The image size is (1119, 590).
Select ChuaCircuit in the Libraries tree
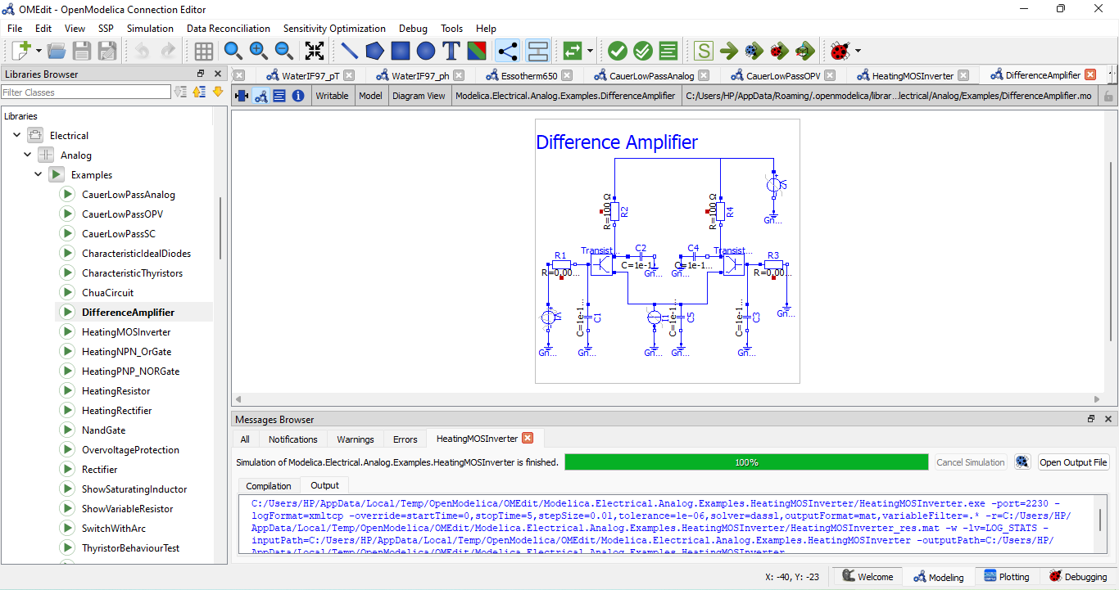pos(107,292)
